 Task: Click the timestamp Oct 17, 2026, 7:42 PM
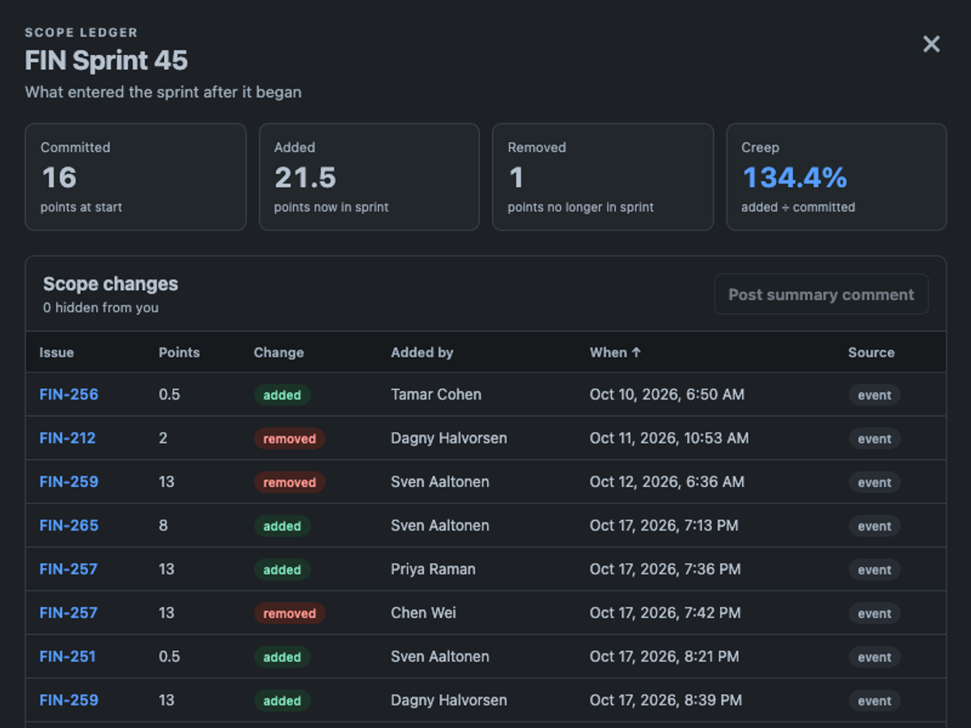coord(665,613)
